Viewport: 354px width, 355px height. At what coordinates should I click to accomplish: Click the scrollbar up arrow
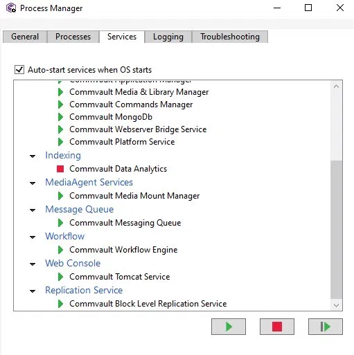[336, 87]
